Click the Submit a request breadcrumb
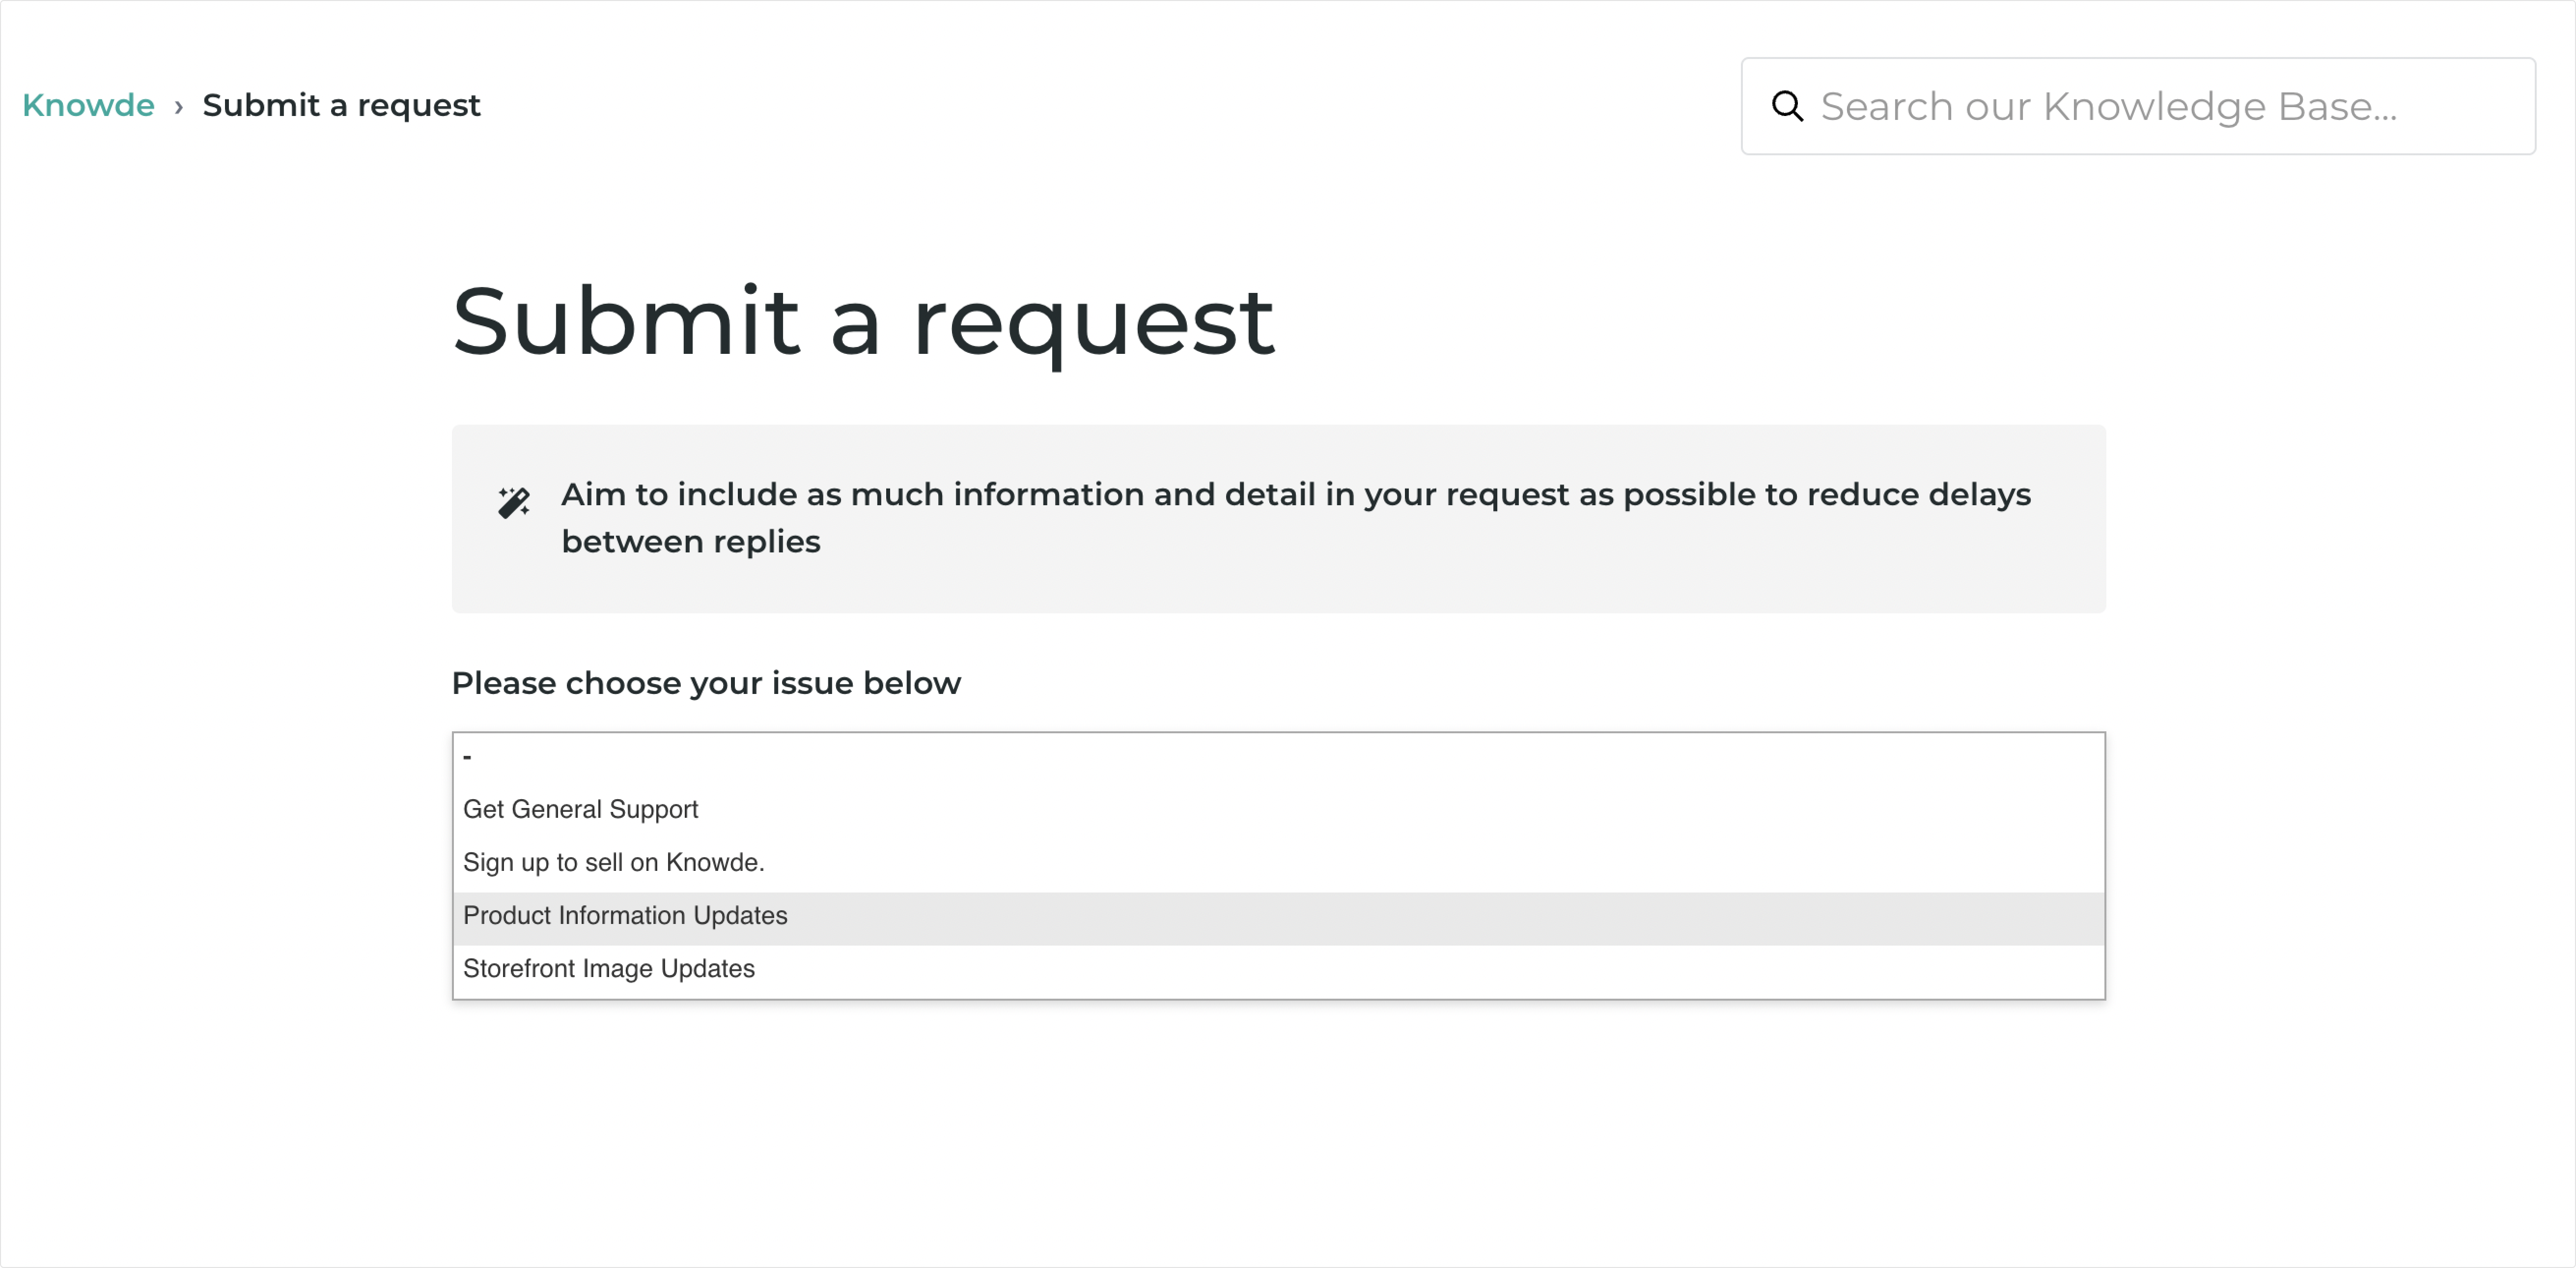The height and width of the screenshot is (1268, 2576). [341, 105]
